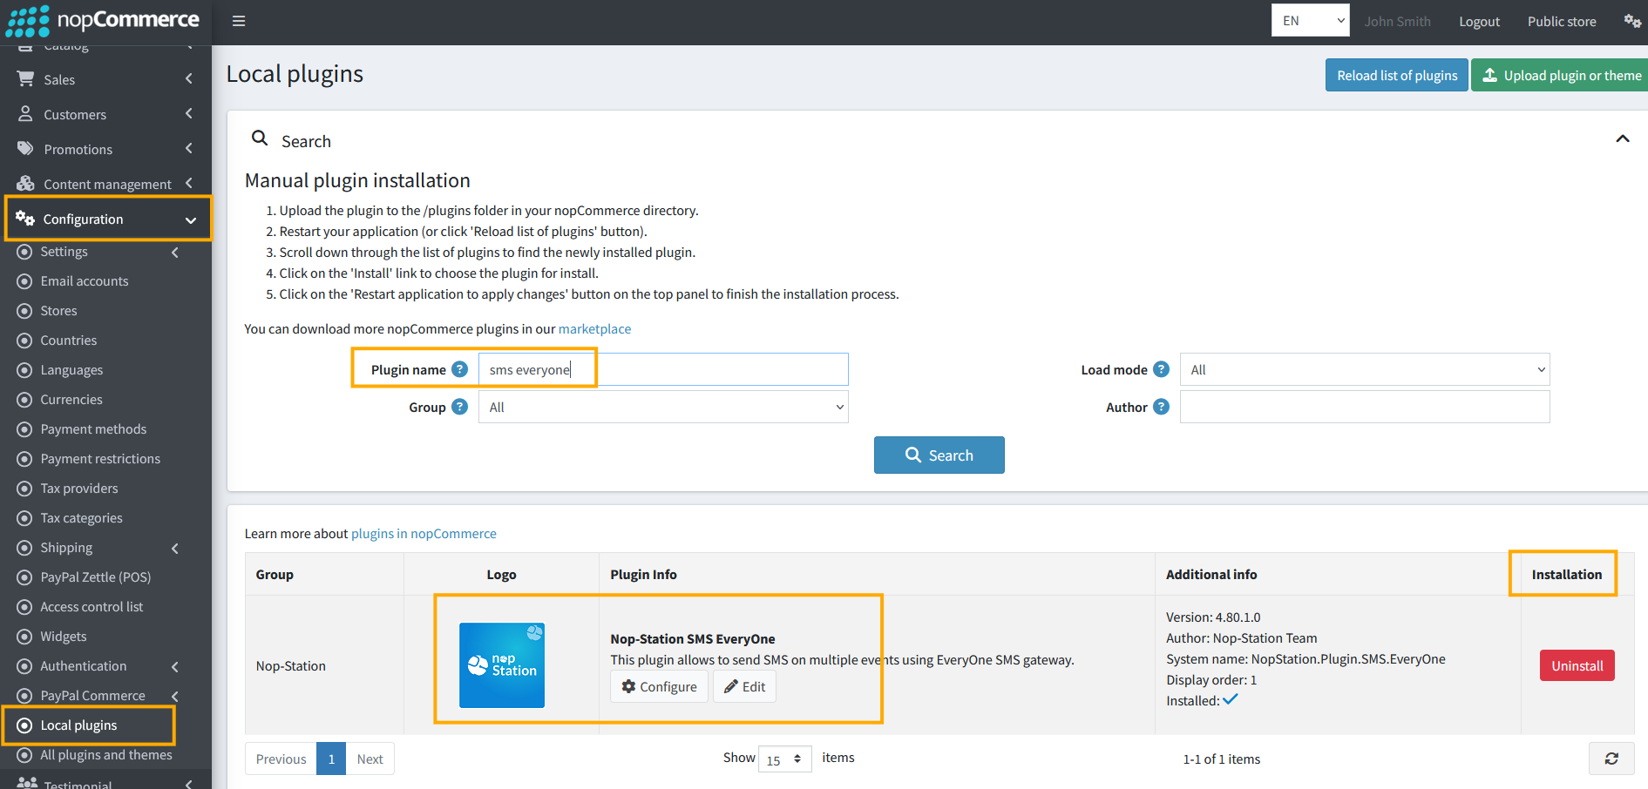Click Currencies bullet icon
The image size is (1648, 789).
click(x=24, y=400)
